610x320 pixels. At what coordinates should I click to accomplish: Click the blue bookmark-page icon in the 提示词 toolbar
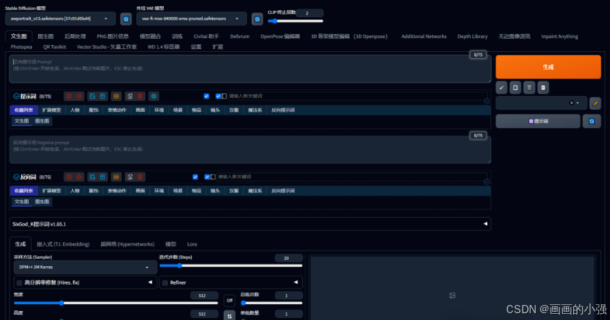(x=102, y=96)
